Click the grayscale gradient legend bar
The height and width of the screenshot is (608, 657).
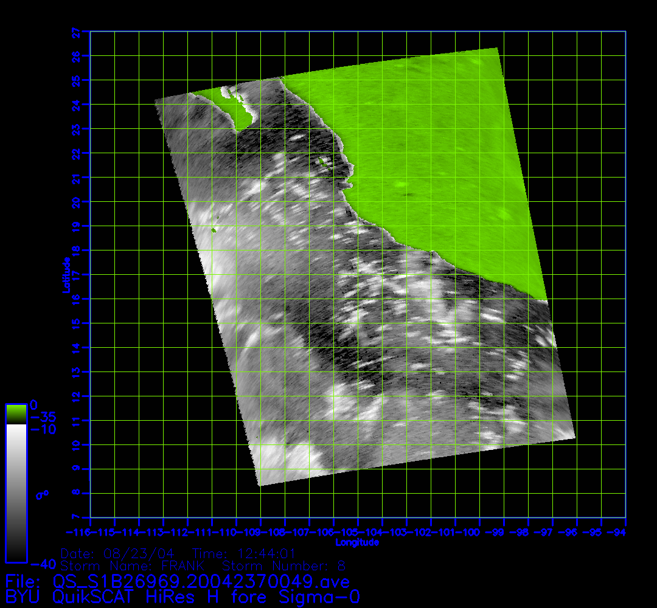click(16, 492)
